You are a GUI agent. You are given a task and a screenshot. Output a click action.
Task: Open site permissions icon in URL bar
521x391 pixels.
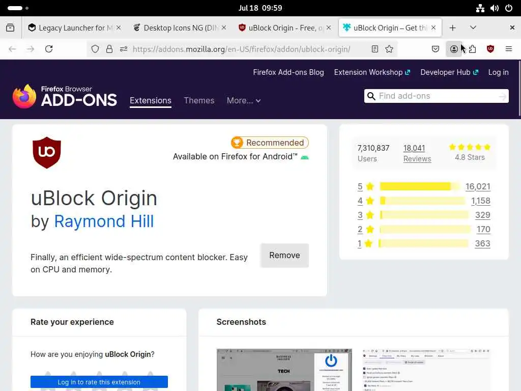coord(124,49)
